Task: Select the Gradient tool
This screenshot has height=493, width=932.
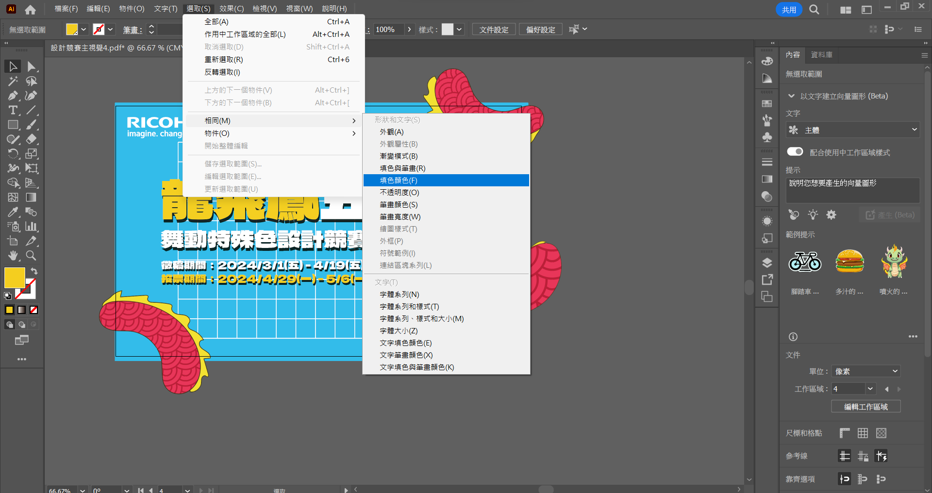Action: [x=32, y=197]
